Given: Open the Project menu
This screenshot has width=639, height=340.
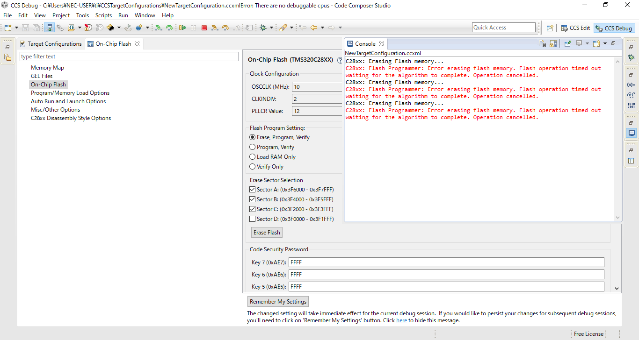Looking at the screenshot, I should (61, 15).
